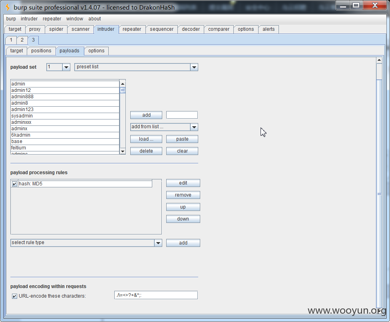This screenshot has width=390, height=322.
Task: Switch to the proxy tab
Action: [x=35, y=29]
